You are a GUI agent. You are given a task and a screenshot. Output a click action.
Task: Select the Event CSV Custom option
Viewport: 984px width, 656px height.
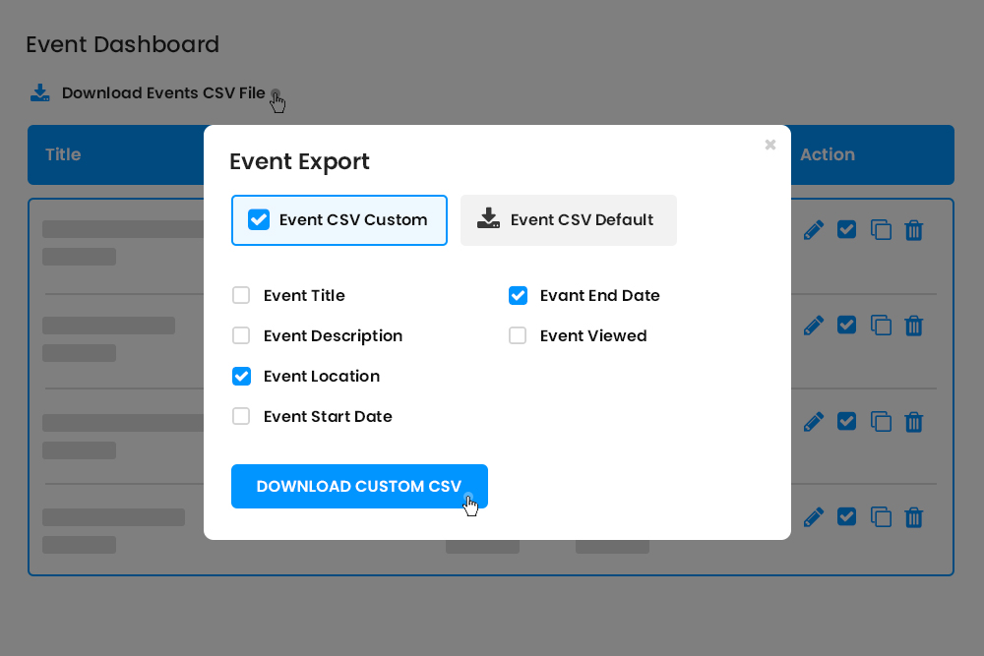coord(338,219)
